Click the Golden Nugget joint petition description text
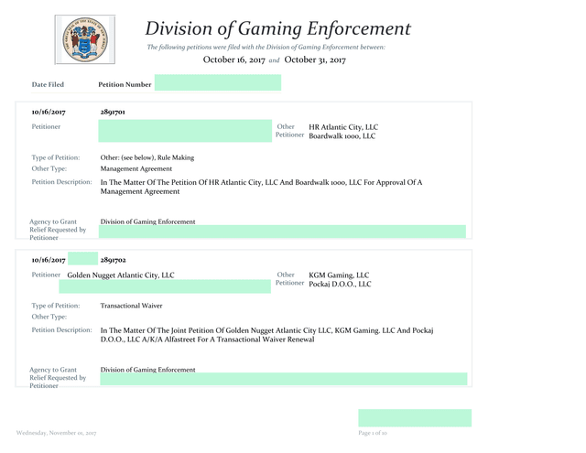The image size is (586, 453). [266, 335]
